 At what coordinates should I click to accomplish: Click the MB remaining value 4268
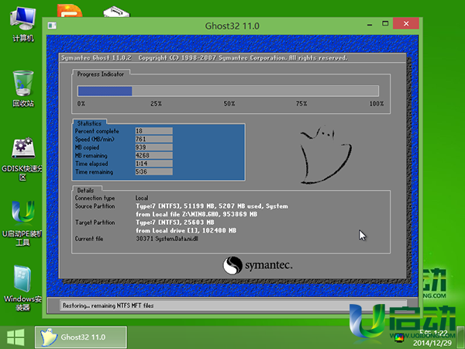tap(154, 155)
